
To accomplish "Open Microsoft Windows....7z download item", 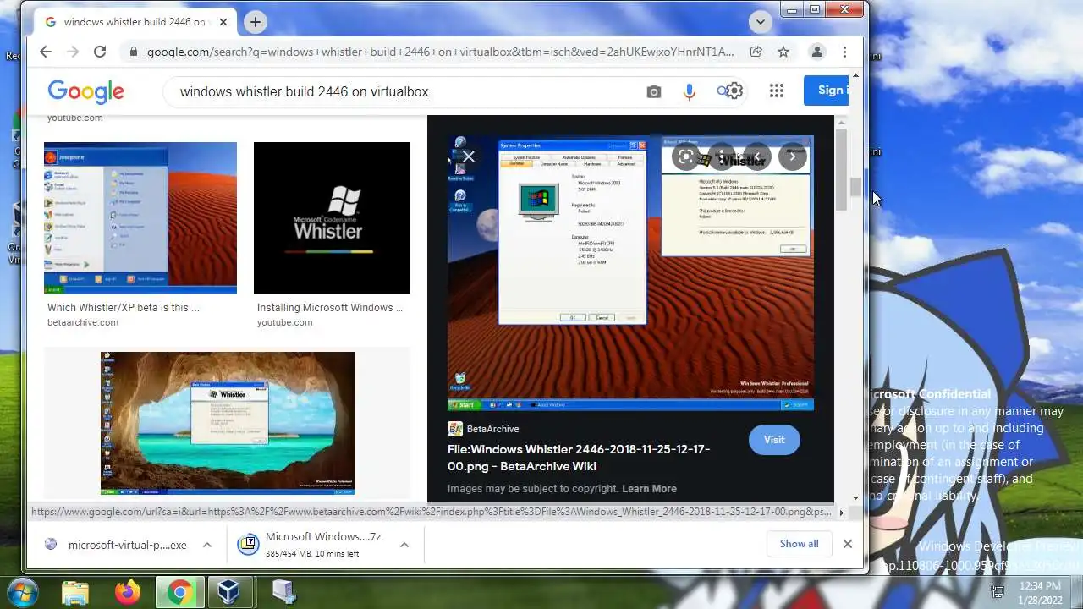I will (313, 545).
